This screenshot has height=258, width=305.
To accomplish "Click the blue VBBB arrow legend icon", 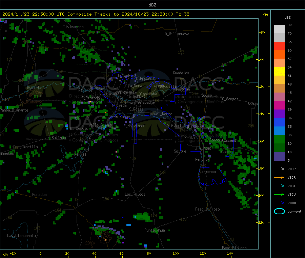I will 279,203.
